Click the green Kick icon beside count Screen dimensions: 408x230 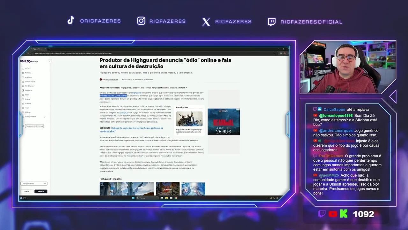tap(344, 214)
